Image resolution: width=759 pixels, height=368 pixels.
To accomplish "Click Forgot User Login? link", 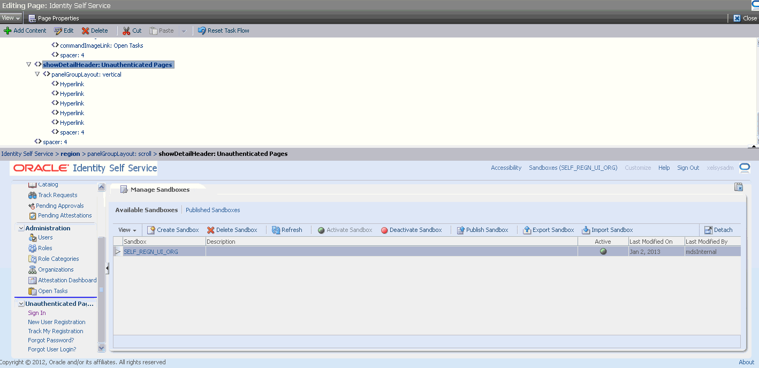I will [52, 349].
